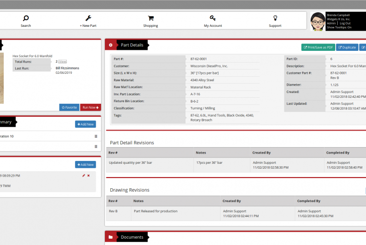This screenshot has height=245, width=366.
Task: Click the Duplicate button
Action: click(x=347, y=47)
